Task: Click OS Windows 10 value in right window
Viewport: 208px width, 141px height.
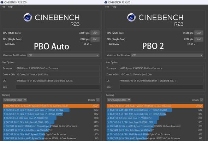Action: 162,81
